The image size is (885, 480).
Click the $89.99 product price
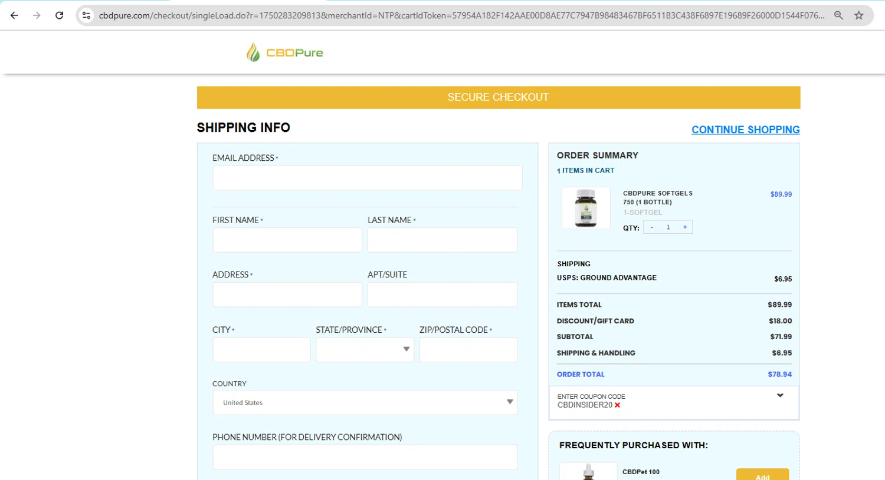click(781, 194)
